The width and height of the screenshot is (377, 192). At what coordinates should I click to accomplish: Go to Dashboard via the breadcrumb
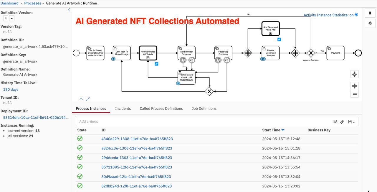tap(9, 3)
